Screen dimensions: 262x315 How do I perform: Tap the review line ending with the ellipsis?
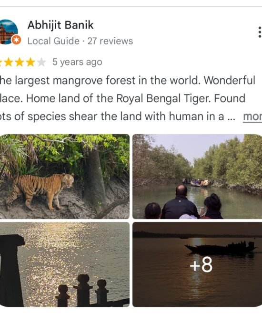pyautogui.click(x=118, y=116)
